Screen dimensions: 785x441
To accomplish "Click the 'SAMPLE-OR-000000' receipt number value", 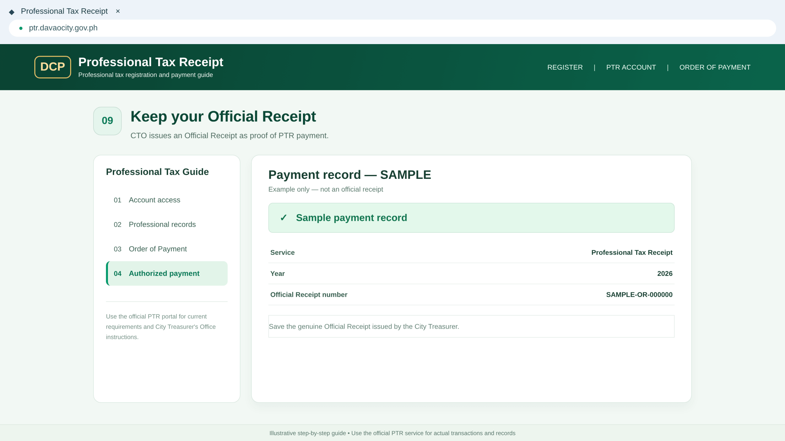I will (639, 295).
